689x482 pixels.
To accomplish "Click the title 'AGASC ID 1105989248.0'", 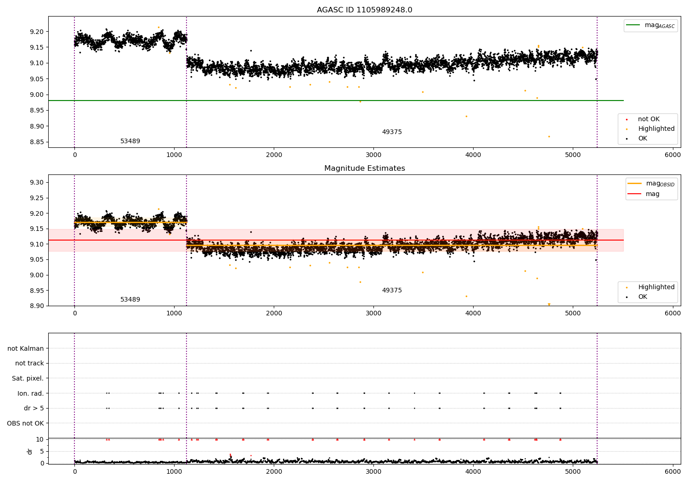I will [365, 10].
